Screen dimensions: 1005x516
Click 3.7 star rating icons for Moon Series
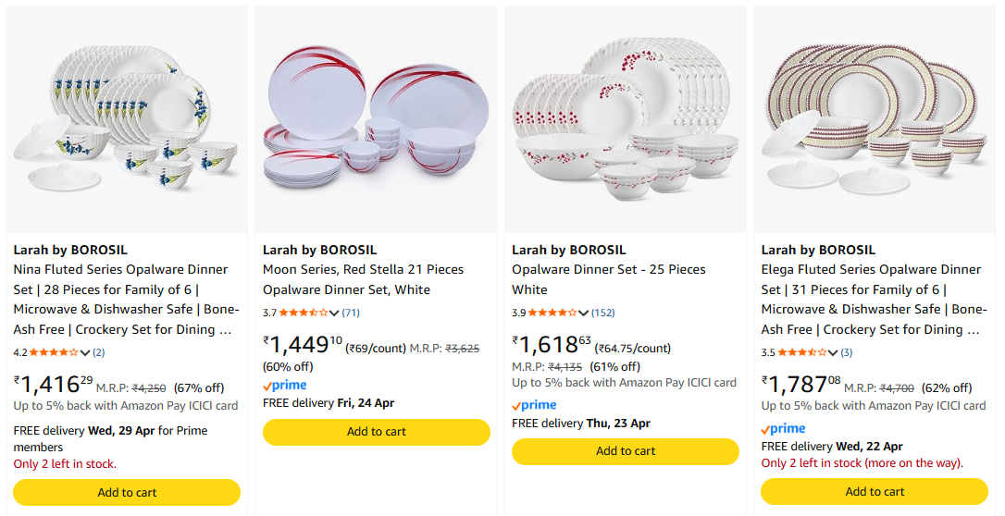[304, 313]
